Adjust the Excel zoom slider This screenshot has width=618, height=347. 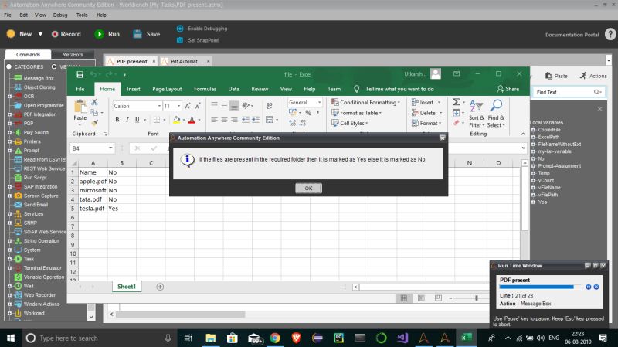pos(476,298)
